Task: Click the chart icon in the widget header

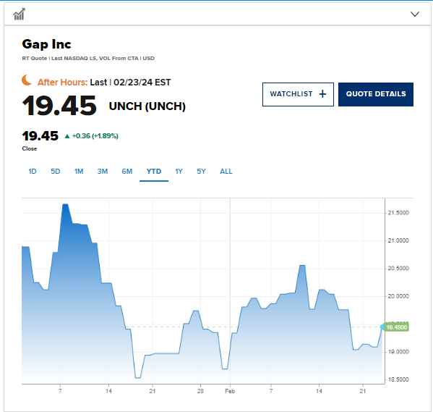Action: pyautogui.click(x=19, y=14)
